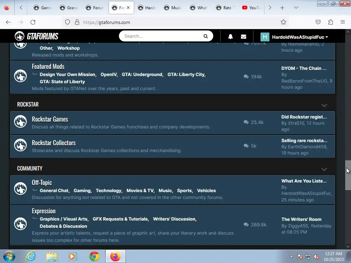The height and width of the screenshot is (263, 351).
Task: Open the Windows Start button
Action: [x=9, y=256]
